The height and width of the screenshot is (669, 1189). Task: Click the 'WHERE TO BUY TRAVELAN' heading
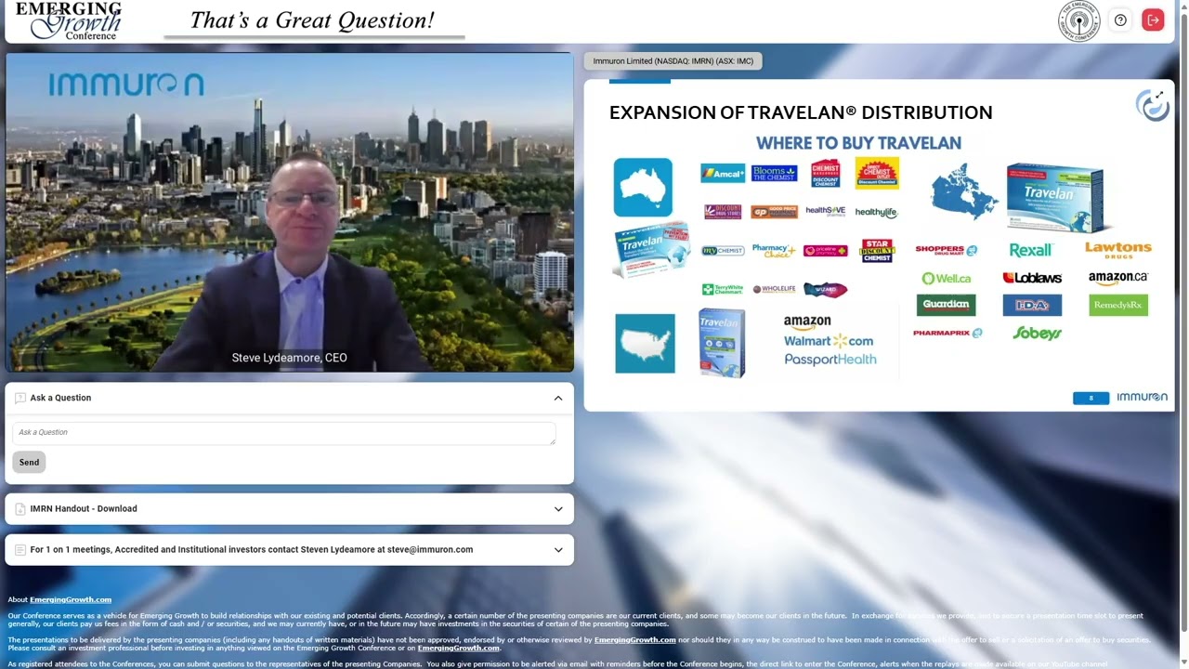(858, 143)
